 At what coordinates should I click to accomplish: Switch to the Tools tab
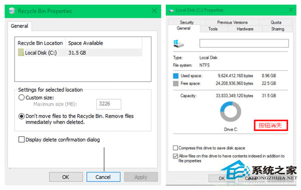pyautogui.click(x=213, y=29)
